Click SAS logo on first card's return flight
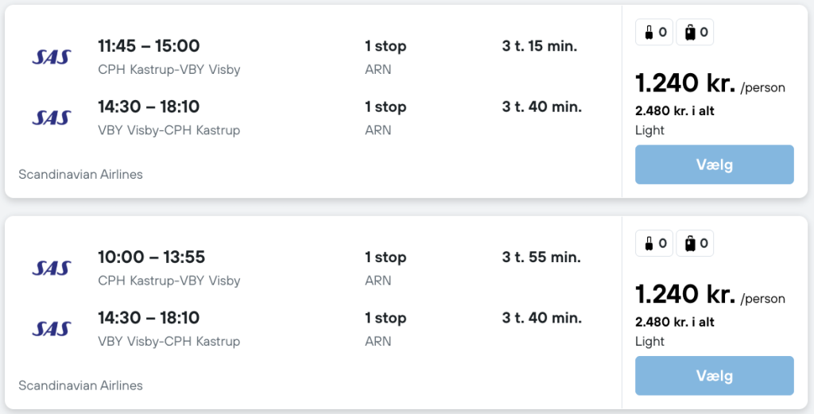 [x=52, y=118]
